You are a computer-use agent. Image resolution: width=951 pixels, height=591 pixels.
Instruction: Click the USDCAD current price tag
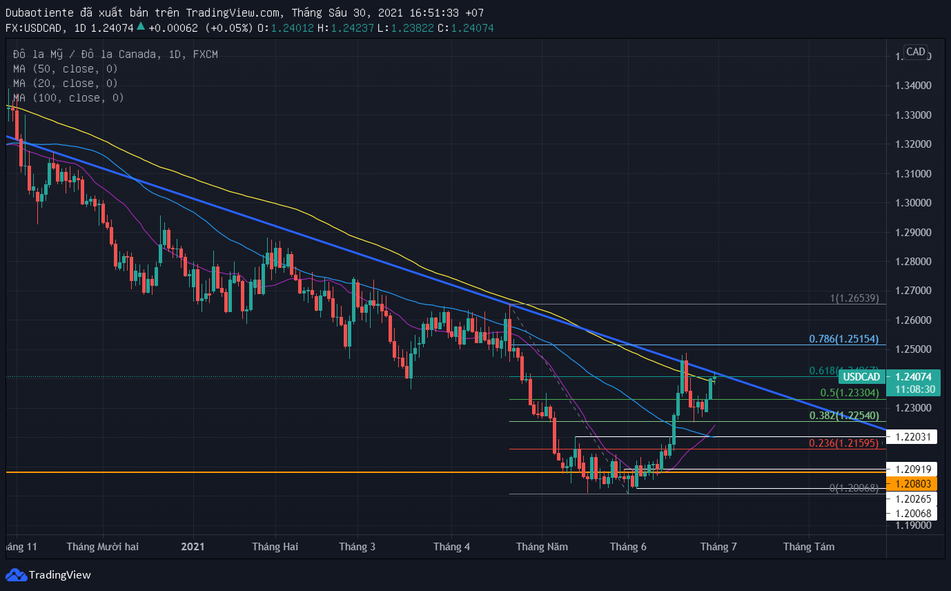[863, 377]
